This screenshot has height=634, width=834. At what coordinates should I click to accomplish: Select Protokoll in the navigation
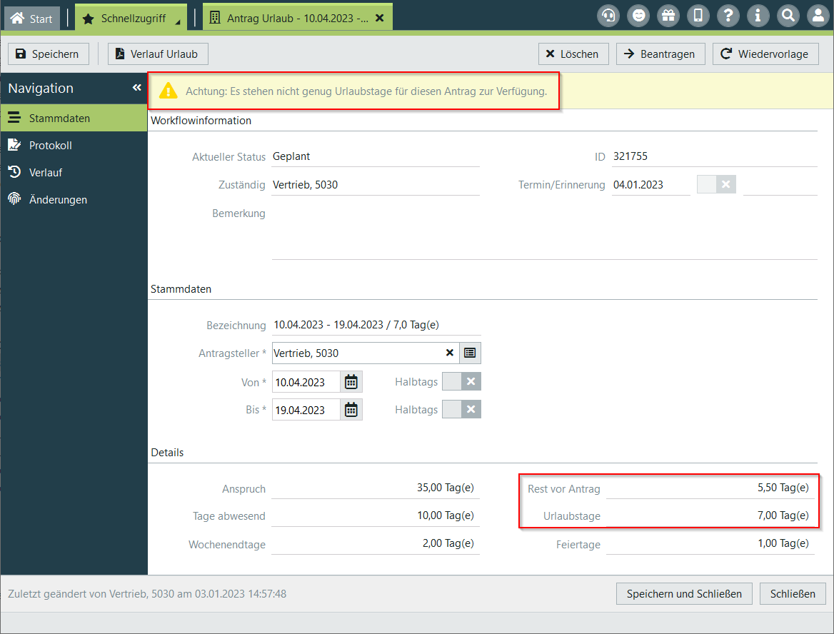pyautogui.click(x=50, y=146)
